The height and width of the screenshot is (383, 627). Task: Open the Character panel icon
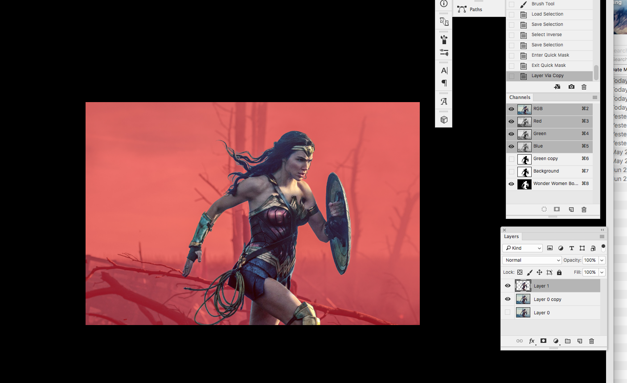pos(444,70)
